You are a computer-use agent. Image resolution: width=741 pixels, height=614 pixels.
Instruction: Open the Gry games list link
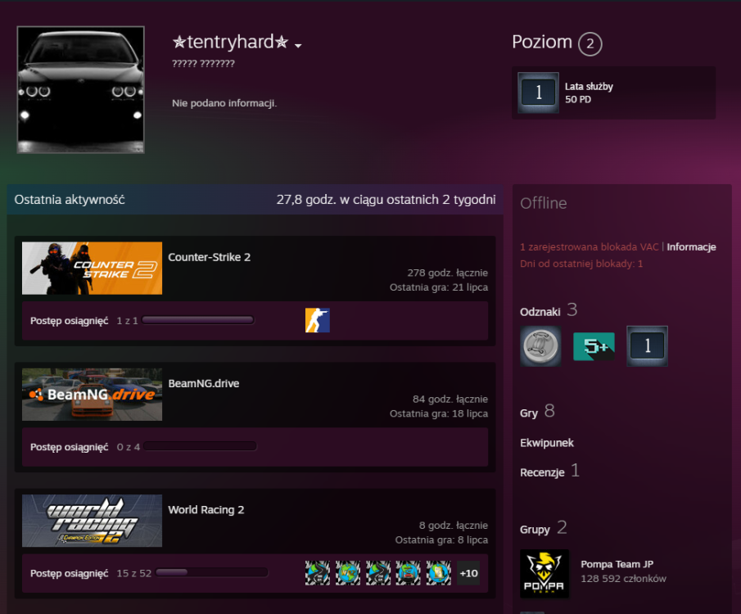tap(529, 413)
